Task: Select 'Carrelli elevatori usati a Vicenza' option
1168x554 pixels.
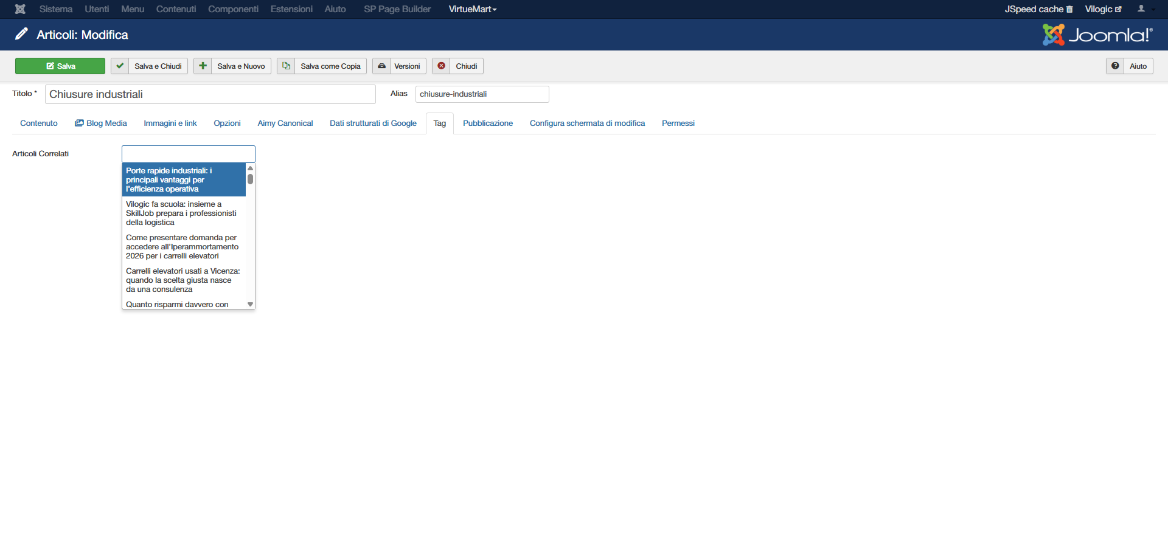Action: 184,280
